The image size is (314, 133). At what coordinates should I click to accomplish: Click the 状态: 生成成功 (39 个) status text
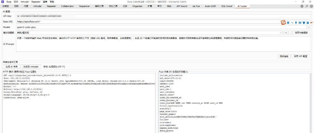click(x=54, y=67)
